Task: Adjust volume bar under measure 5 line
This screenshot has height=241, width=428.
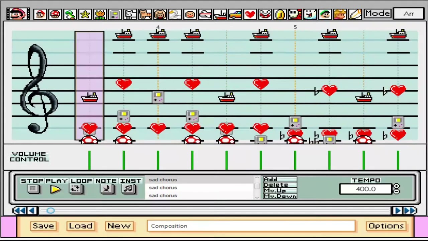Action: coord(295,160)
